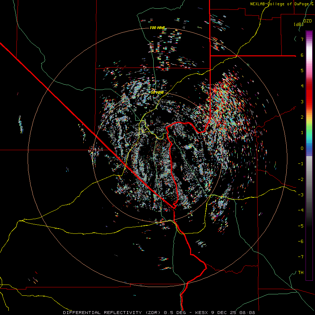Screen dimensions: 315x315
Task: Click the 50 NMI range ring label
Action: (157, 93)
